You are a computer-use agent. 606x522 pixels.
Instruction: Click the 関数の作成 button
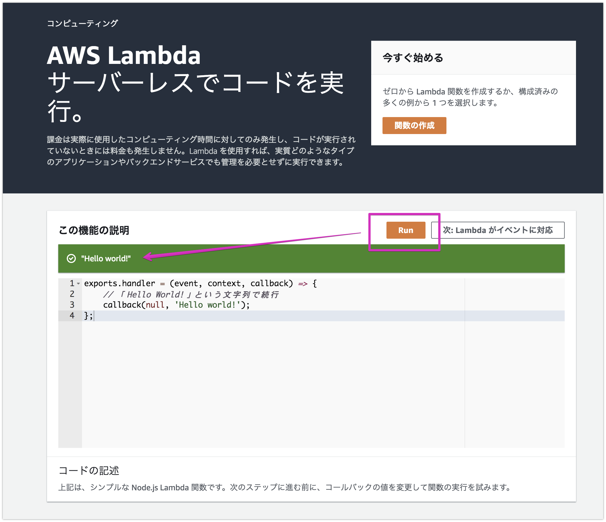pyautogui.click(x=414, y=125)
